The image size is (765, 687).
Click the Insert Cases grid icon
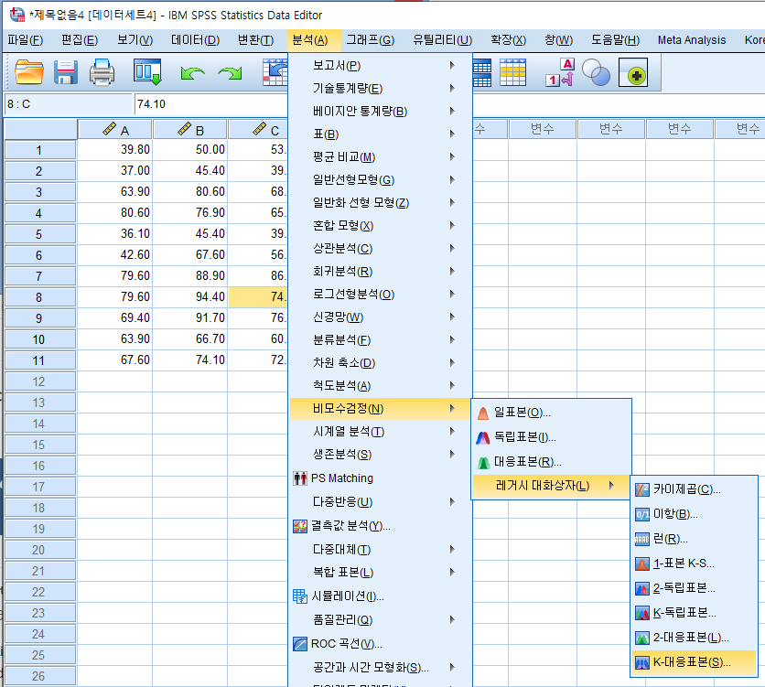[x=482, y=72]
